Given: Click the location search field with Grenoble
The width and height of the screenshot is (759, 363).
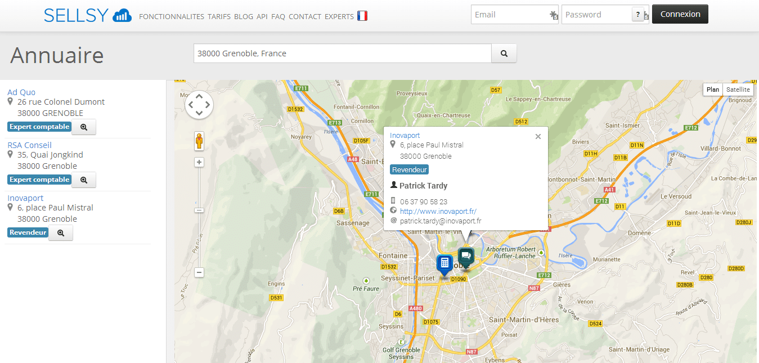Looking at the screenshot, I should pos(343,53).
